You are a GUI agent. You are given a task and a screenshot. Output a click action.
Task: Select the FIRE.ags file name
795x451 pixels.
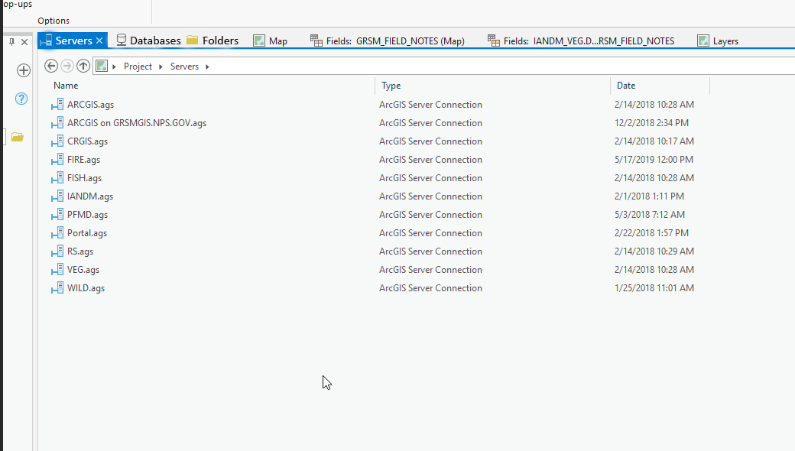coord(83,160)
